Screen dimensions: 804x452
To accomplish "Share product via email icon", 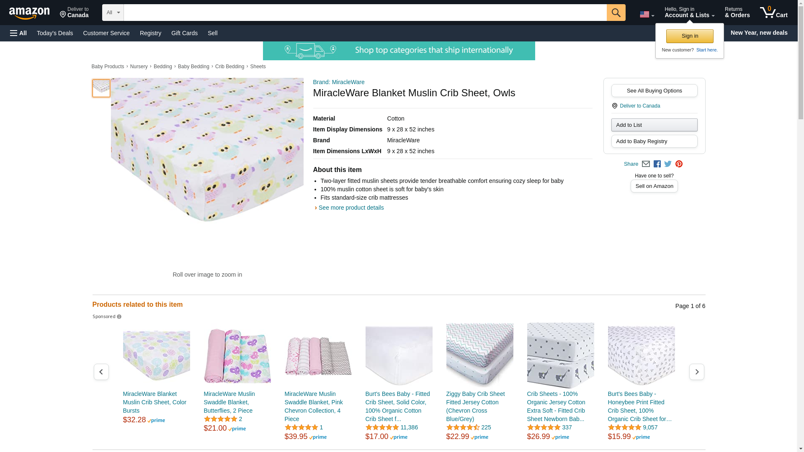I will point(646,164).
